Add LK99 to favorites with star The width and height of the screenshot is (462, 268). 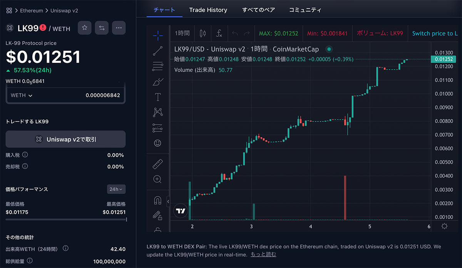pos(85,28)
